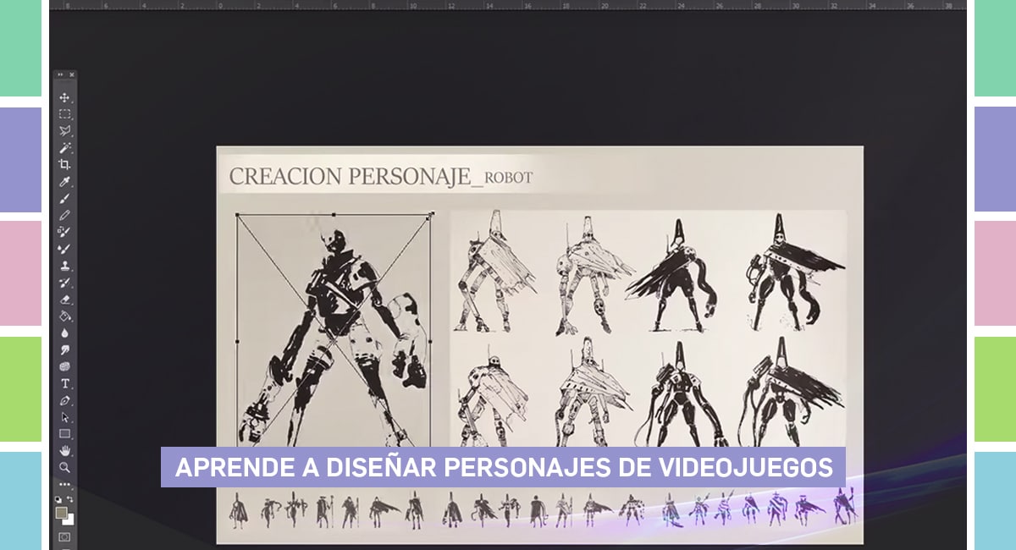
Task: Select the Rectangle shape tool
Action: pos(64,433)
